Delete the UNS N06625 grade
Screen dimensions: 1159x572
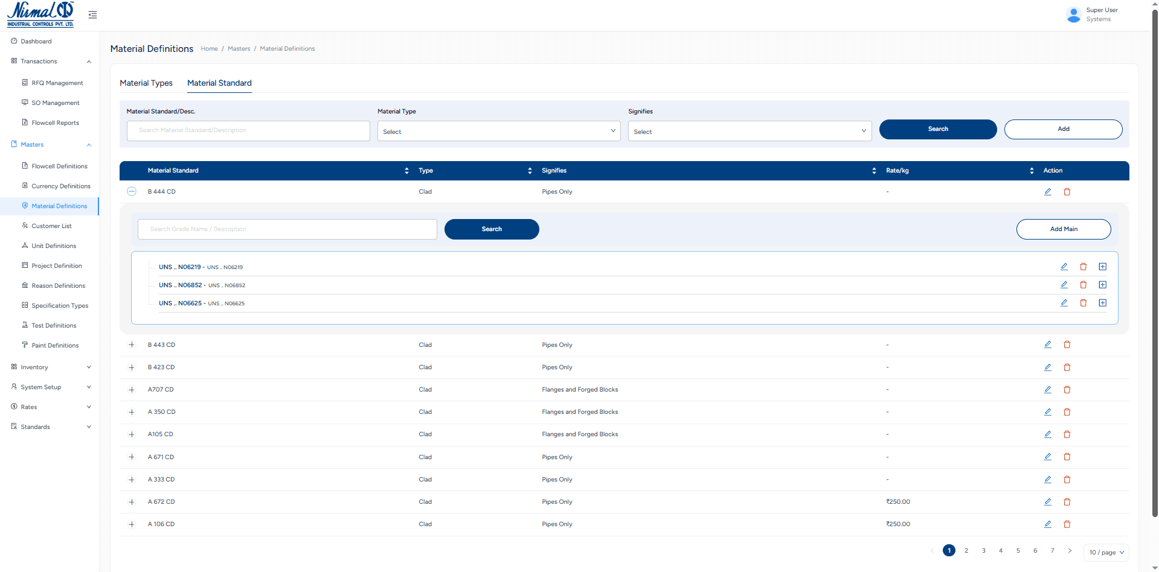tap(1084, 303)
